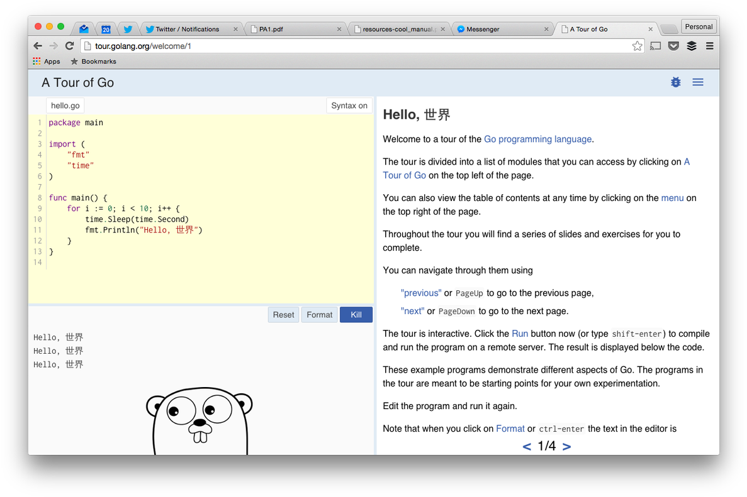This screenshot has width=747, height=497.
Task: Click the "previous" link
Action: pyautogui.click(x=421, y=293)
